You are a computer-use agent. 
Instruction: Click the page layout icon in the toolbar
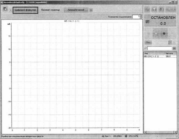pos(5,9)
